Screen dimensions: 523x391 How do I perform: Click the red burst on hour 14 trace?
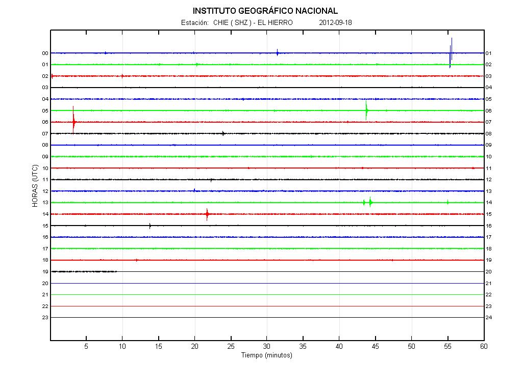point(207,214)
